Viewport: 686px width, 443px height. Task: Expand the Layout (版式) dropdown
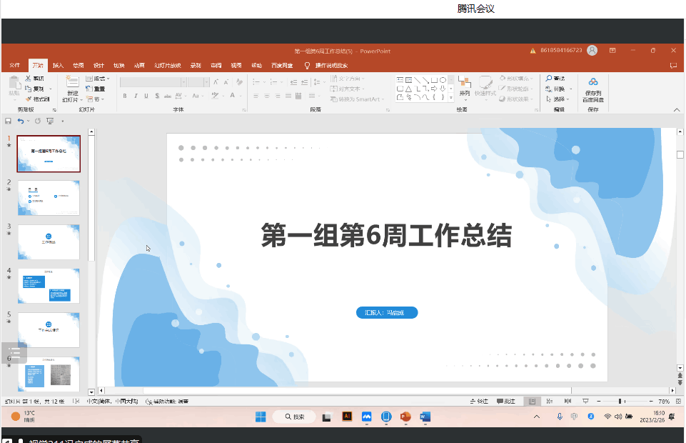98,79
